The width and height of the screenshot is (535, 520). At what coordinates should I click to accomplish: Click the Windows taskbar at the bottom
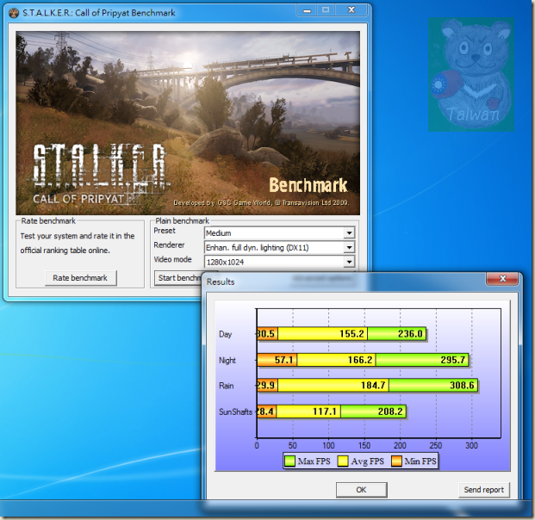coord(267,510)
